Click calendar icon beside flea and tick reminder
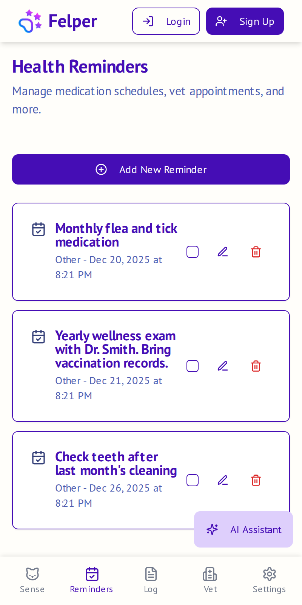 [x=39, y=229]
